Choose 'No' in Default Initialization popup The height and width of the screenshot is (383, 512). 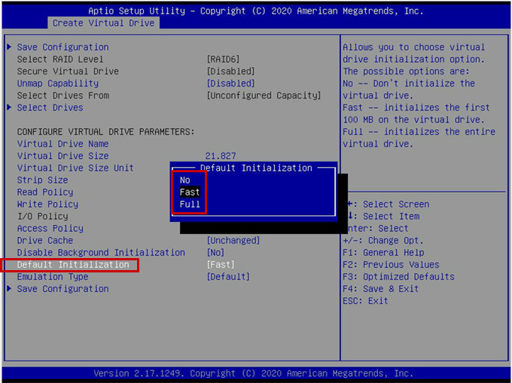click(185, 180)
